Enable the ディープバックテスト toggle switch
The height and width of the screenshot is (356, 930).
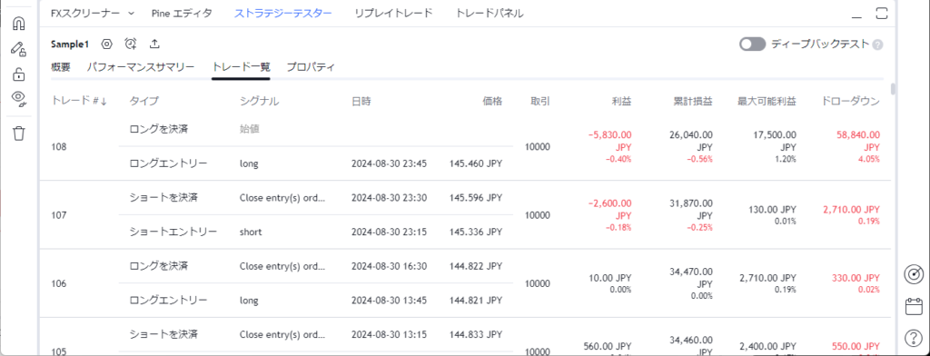click(x=753, y=44)
